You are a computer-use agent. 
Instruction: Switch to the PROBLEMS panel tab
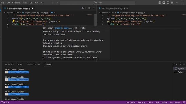click(9, 64)
